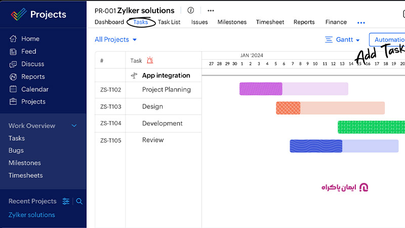Open Recent Projects filter sliders icon

[x=66, y=201]
